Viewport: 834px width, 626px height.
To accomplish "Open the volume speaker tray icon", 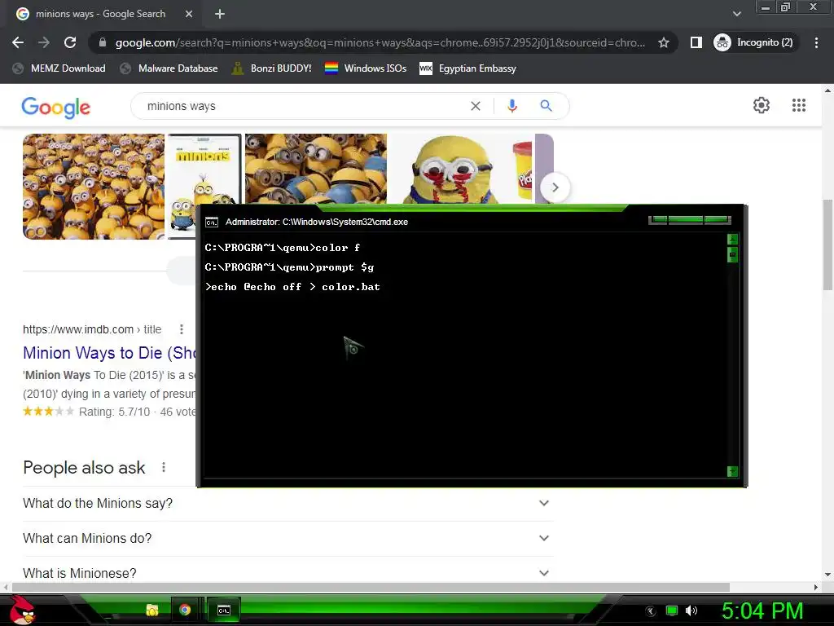I will point(691,611).
